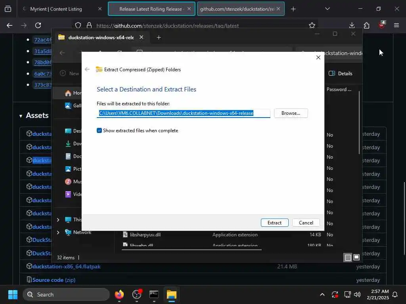The width and height of the screenshot is (406, 304).
Task: Open the clock showing 2:57 AM
Action: coord(378,294)
